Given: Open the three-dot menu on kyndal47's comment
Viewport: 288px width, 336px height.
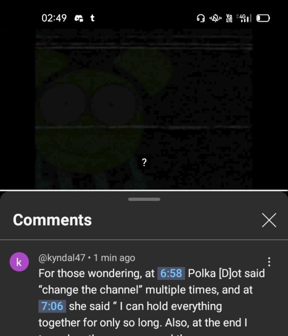Looking at the screenshot, I should (269, 262).
